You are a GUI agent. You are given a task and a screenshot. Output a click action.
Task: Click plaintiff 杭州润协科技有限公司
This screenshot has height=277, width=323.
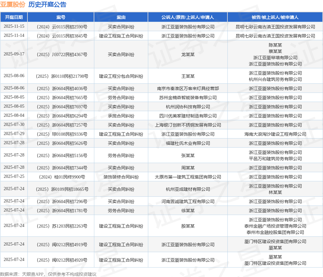(188, 107)
